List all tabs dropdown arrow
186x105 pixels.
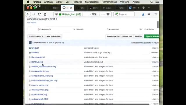tap(149, 8)
